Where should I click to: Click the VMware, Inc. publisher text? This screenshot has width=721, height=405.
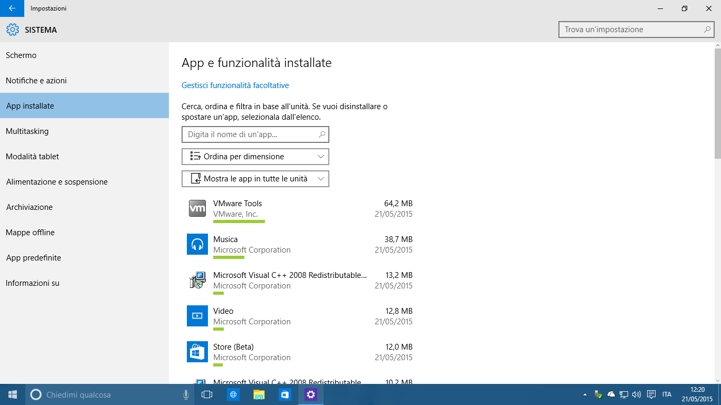click(235, 214)
